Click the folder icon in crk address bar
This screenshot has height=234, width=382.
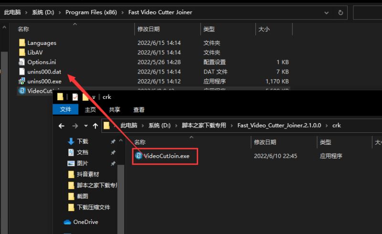tap(106, 126)
